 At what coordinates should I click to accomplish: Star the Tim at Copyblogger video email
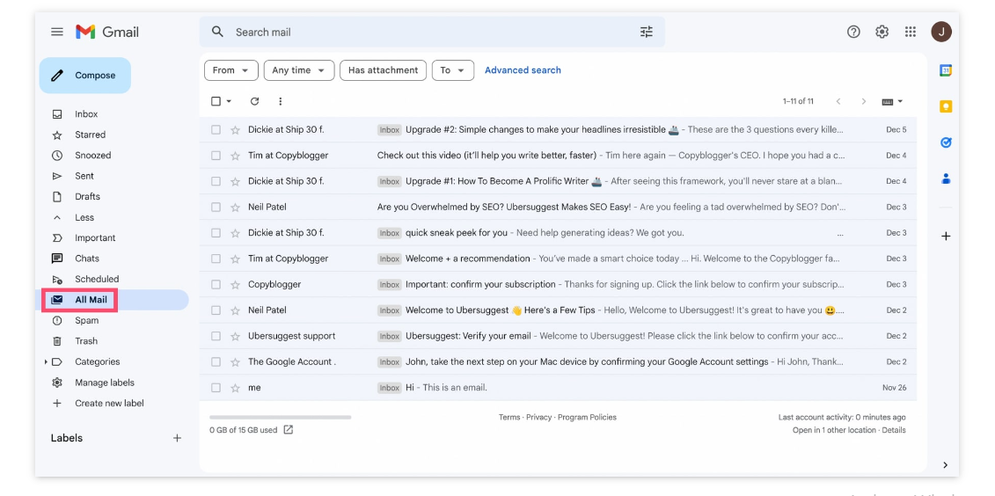(236, 156)
